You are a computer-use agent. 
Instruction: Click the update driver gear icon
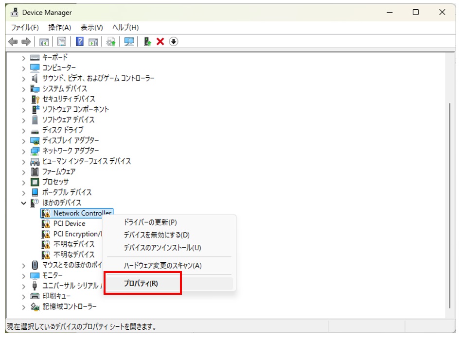point(111,41)
